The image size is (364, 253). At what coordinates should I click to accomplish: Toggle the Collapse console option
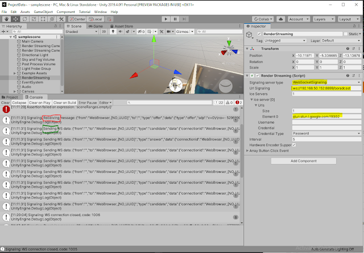click(19, 103)
